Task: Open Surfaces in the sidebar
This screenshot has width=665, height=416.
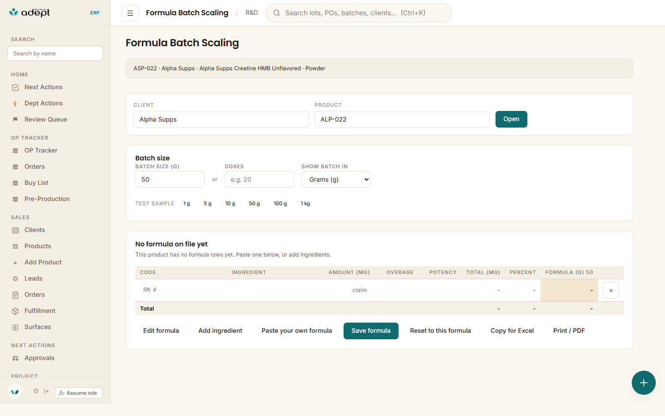Action: (38, 327)
